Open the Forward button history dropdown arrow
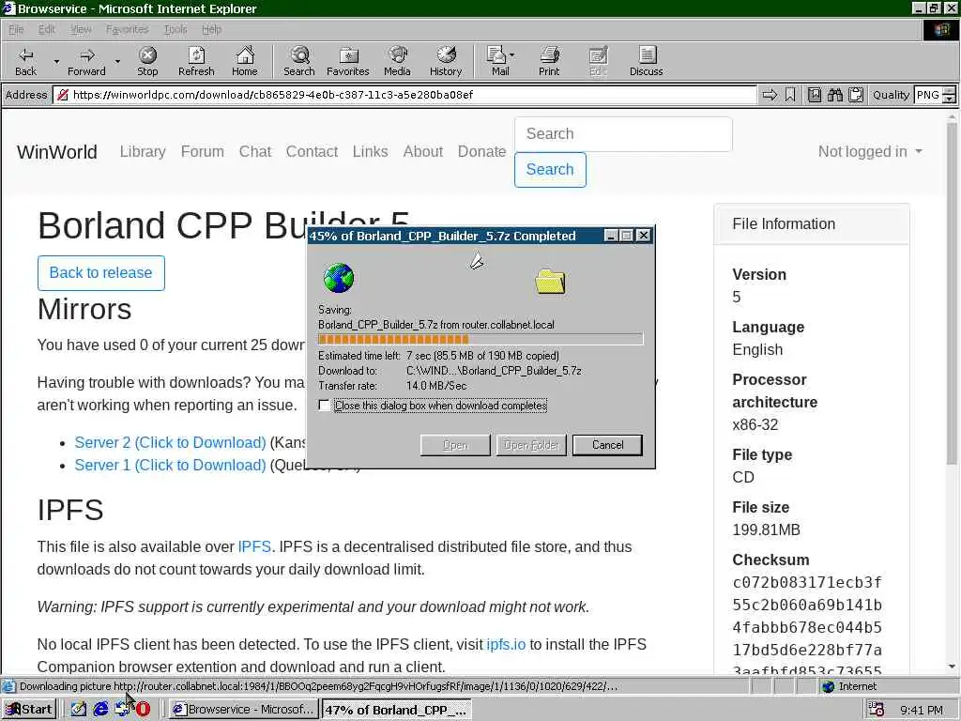 [117, 61]
